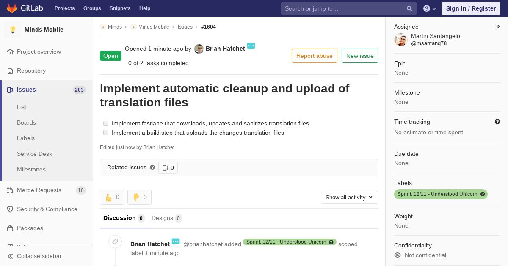
Task: Open Help from the navbar
Action: (145, 8)
